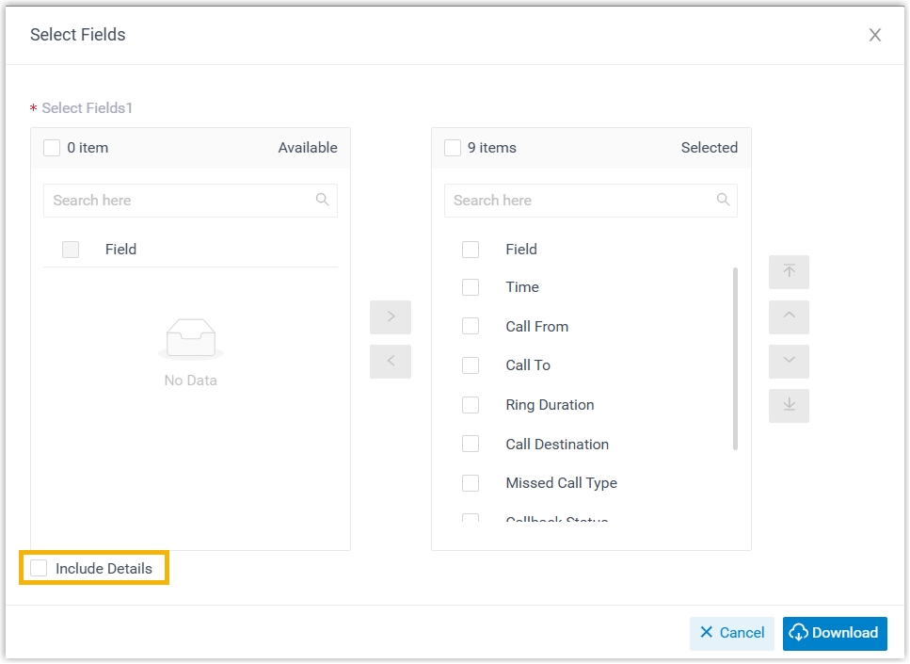Click search icon in Selected list
Image resolution: width=910 pixels, height=664 pixels.
click(723, 200)
